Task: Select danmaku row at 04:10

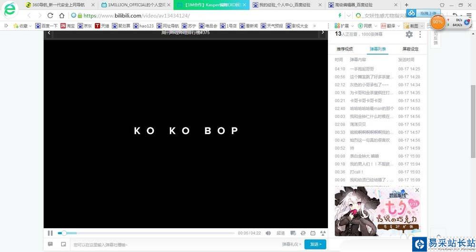Action: coord(377,69)
